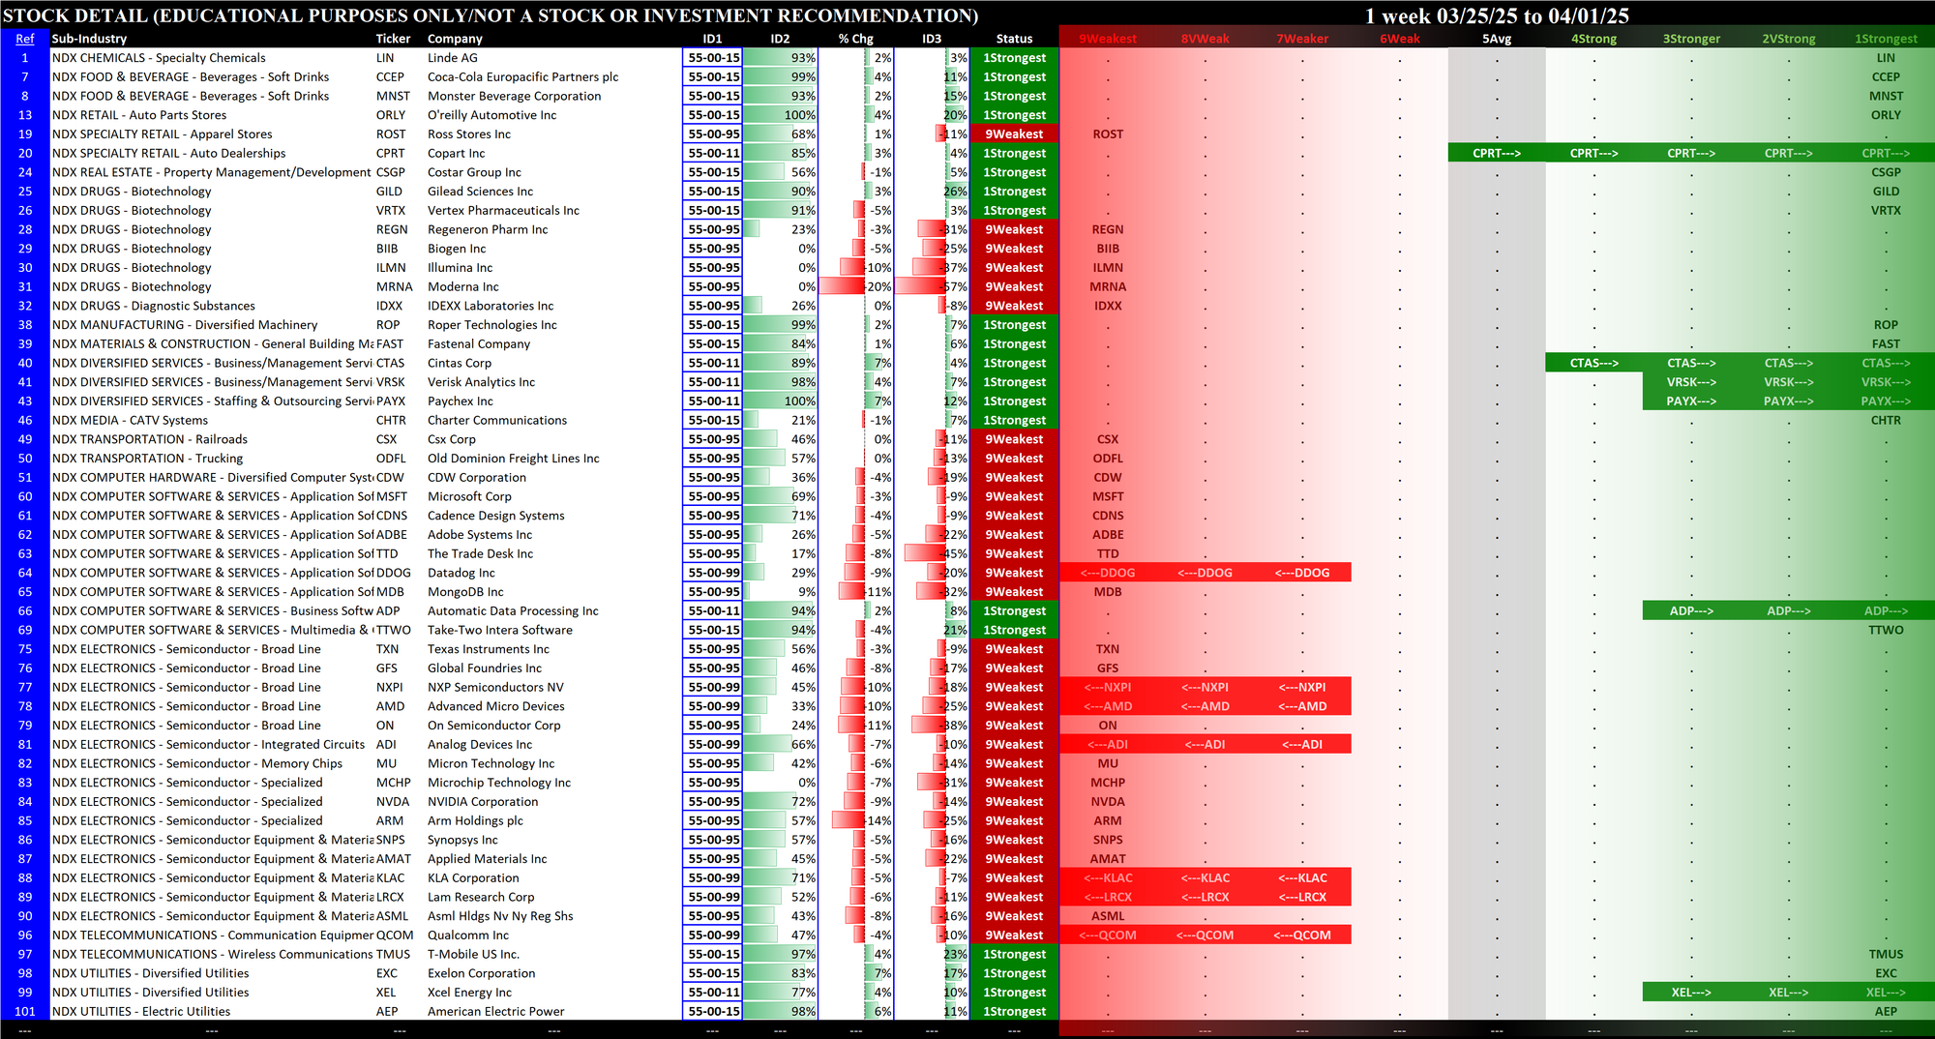This screenshot has width=1935, height=1039.
Task: Select 'NDX RETAIL - Auto Parts Stores' cell
Action: pos(139,115)
